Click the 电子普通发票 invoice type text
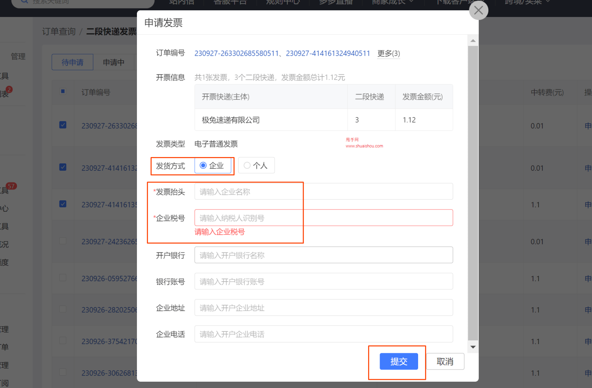This screenshot has height=388, width=592. tap(216, 144)
